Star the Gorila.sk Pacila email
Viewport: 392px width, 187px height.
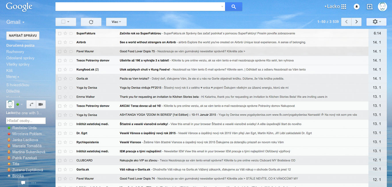65,78
